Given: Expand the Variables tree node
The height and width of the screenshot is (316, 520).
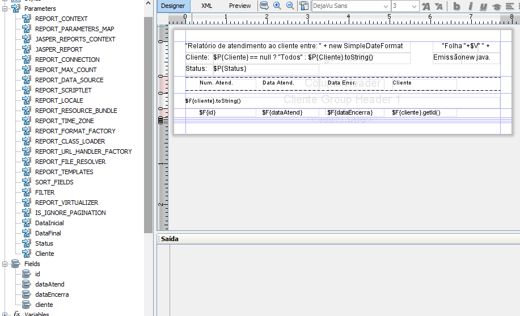Looking at the screenshot, I should point(5,314).
